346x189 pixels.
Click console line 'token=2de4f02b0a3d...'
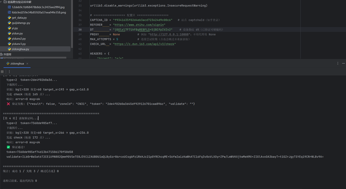click(32, 80)
